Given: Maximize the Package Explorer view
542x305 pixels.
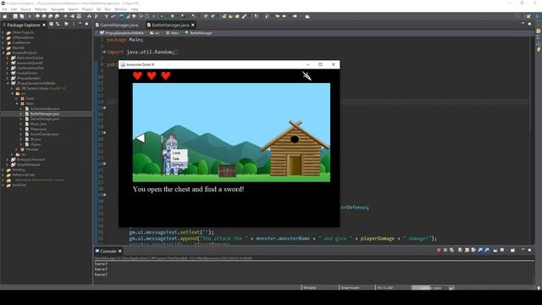Looking at the screenshot, I should (86, 24).
